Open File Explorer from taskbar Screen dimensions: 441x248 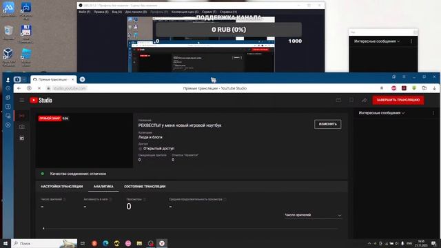coord(139,243)
